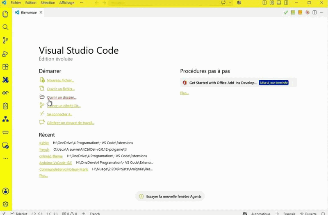Toggle the primary side bar layout icon
The height and width of the screenshot is (215, 328).
264,3
